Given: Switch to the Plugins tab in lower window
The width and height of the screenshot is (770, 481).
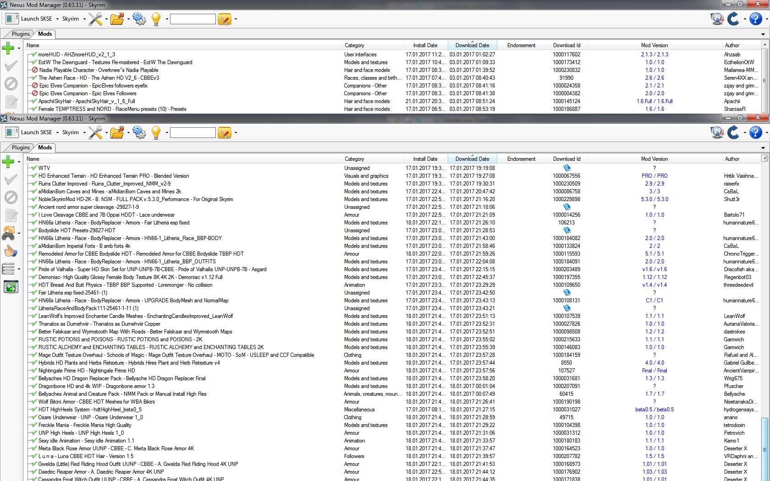Looking at the screenshot, I should click(21, 148).
